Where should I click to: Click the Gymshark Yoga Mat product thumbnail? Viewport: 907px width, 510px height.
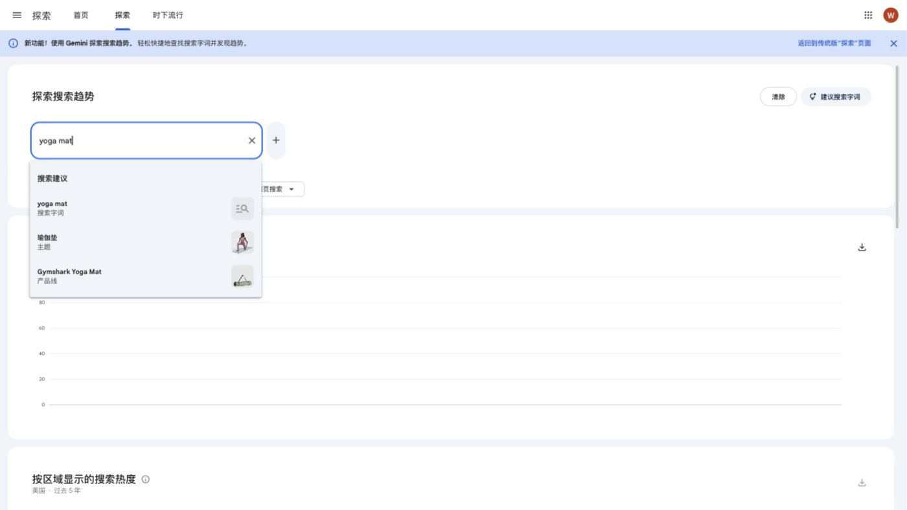pyautogui.click(x=242, y=276)
